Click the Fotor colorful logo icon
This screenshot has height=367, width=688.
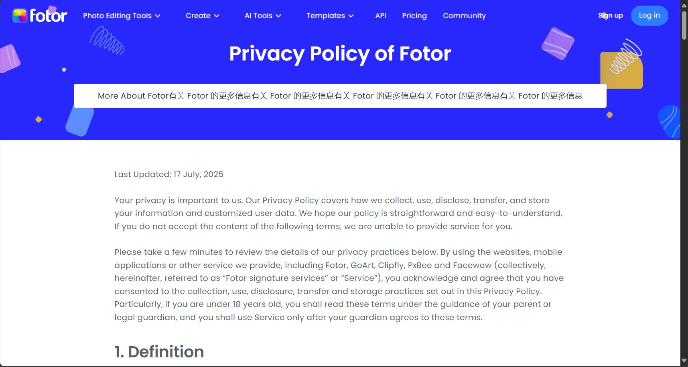pos(19,16)
